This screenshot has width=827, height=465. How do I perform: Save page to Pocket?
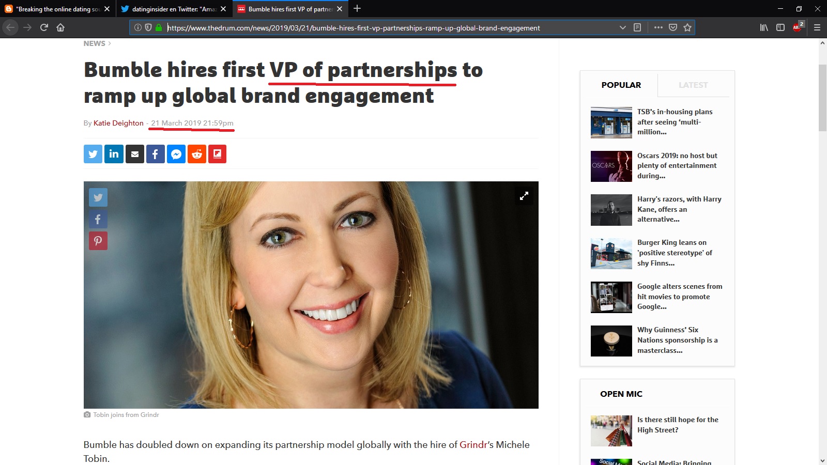point(673,27)
